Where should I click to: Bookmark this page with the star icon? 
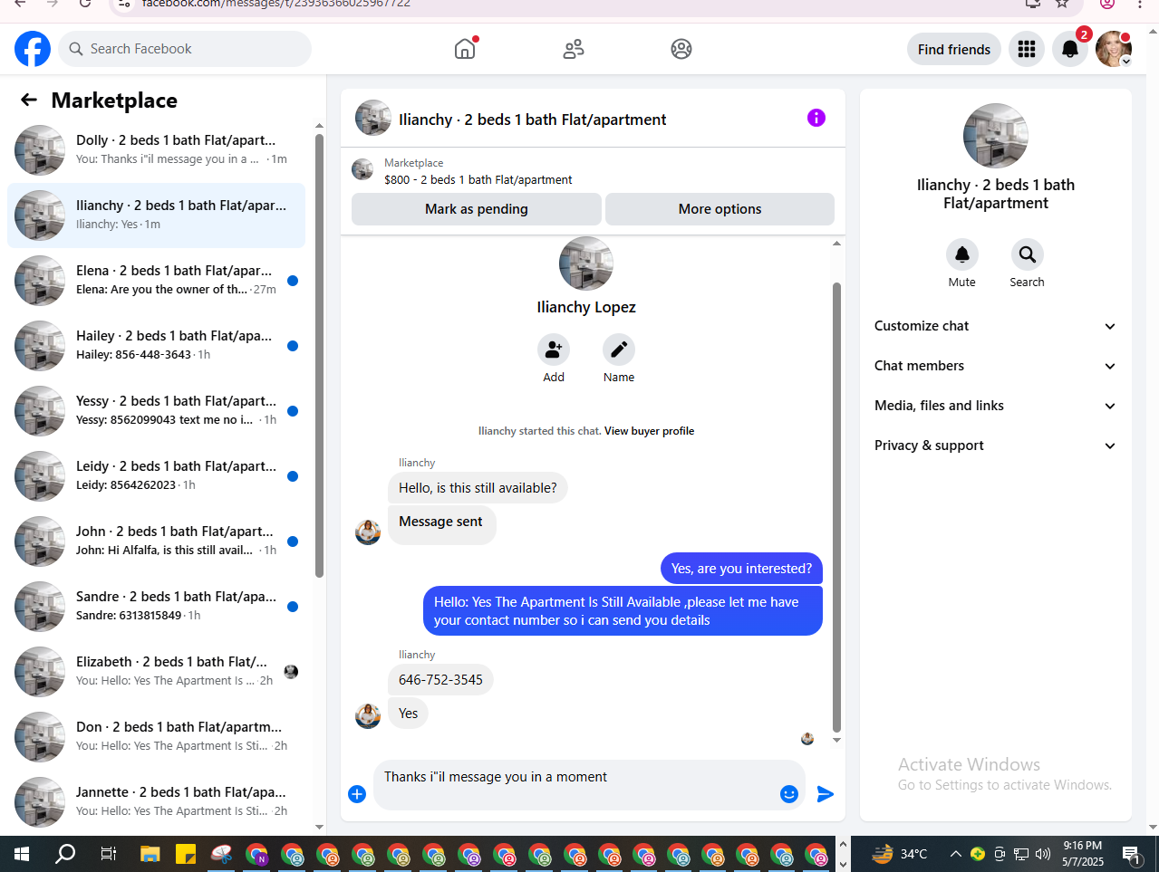pyautogui.click(x=1062, y=4)
